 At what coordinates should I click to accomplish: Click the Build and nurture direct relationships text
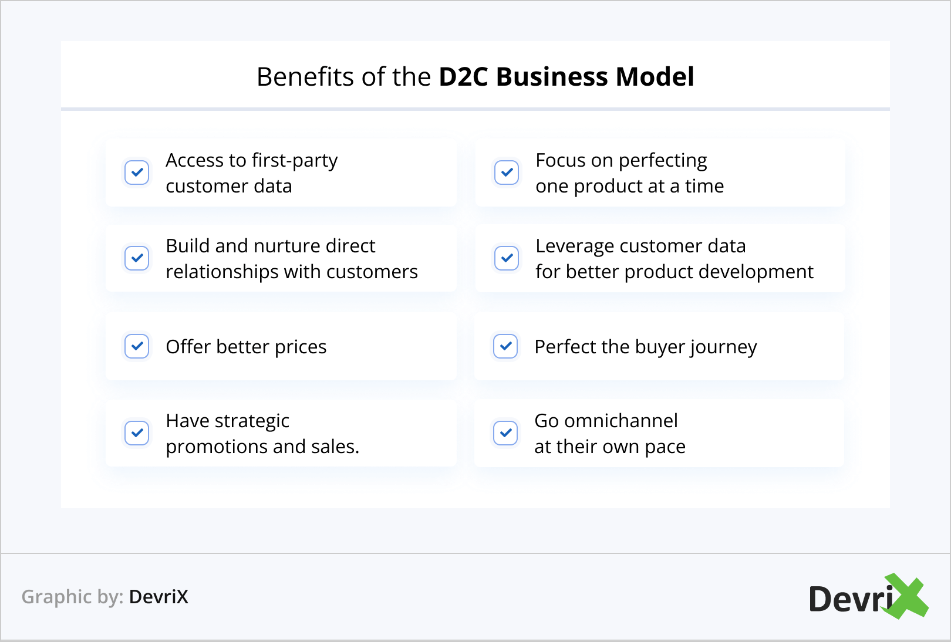click(291, 259)
